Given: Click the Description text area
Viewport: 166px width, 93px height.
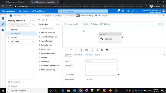Looking at the screenshot, I should pos(101,67).
